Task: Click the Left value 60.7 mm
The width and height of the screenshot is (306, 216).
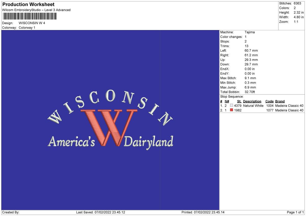Action: click(x=251, y=50)
